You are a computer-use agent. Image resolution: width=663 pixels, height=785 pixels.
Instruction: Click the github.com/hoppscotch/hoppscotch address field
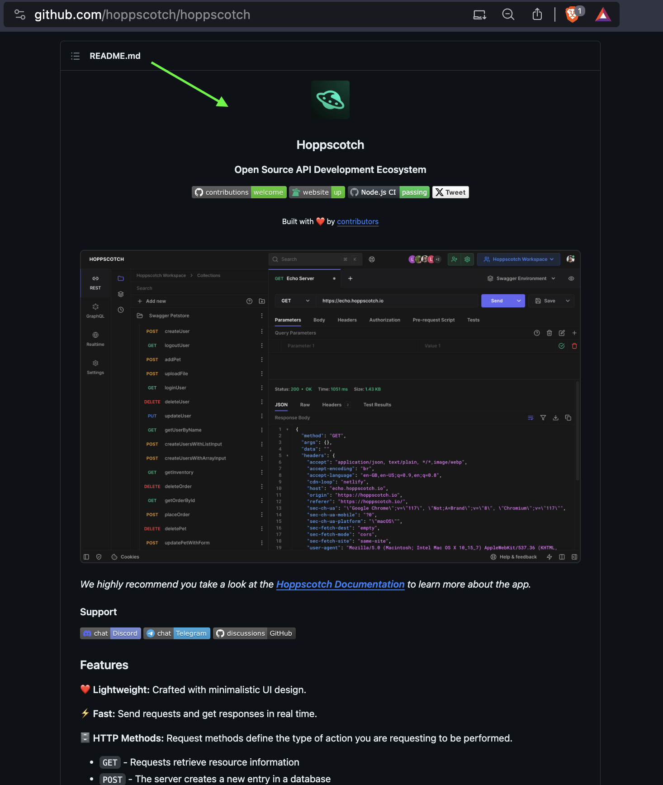click(x=142, y=14)
